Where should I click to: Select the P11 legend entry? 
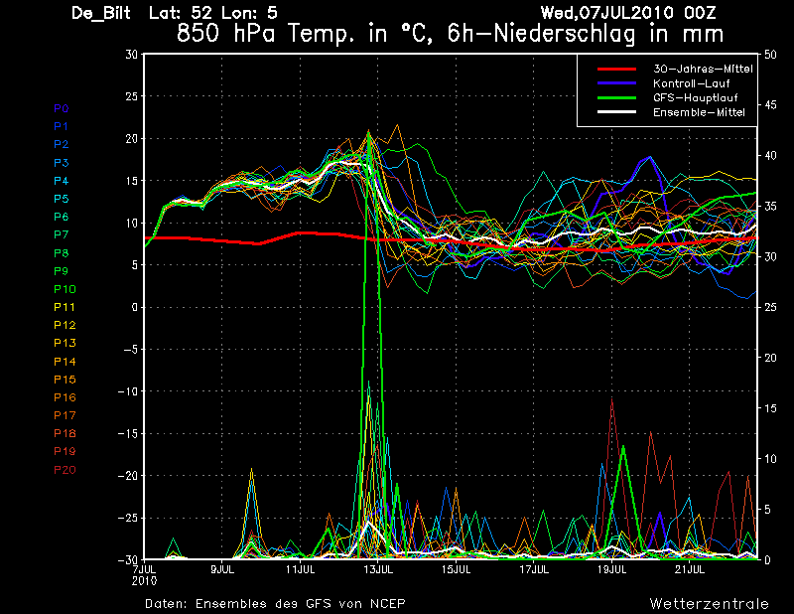pyautogui.click(x=65, y=307)
